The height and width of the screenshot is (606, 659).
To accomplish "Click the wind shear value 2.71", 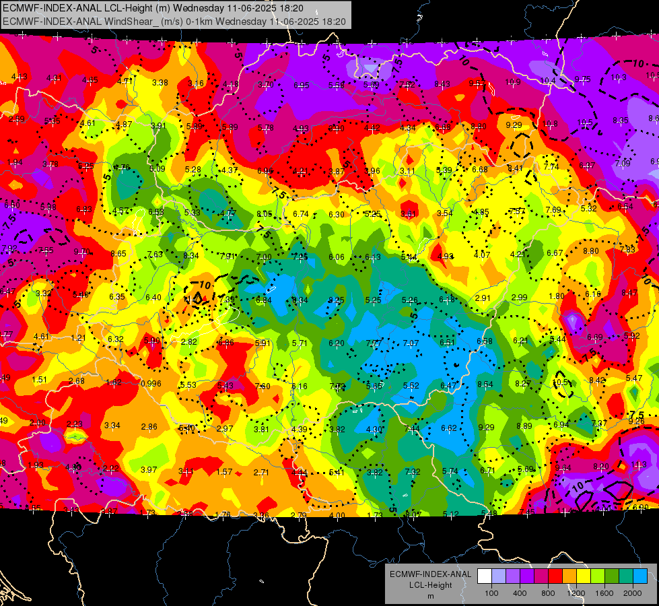I will point(261,472).
